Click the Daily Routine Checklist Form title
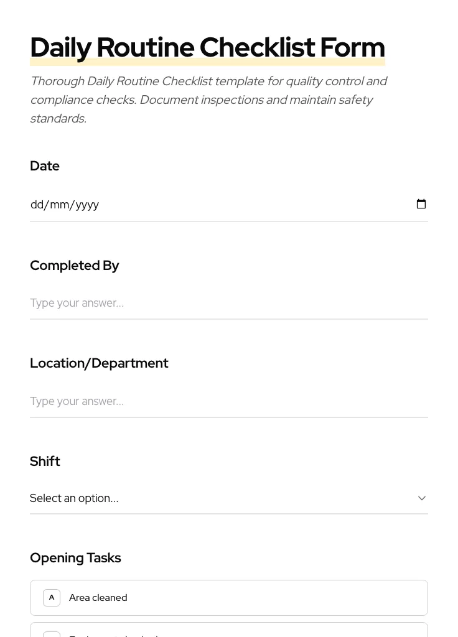This screenshot has height=637, width=458. point(207,47)
